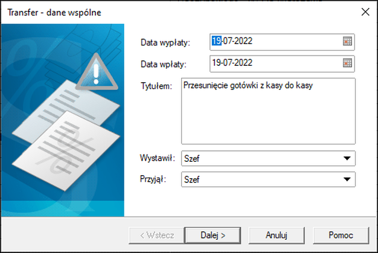Focus the Data wpłaty date field

pyautogui.click(x=282, y=63)
